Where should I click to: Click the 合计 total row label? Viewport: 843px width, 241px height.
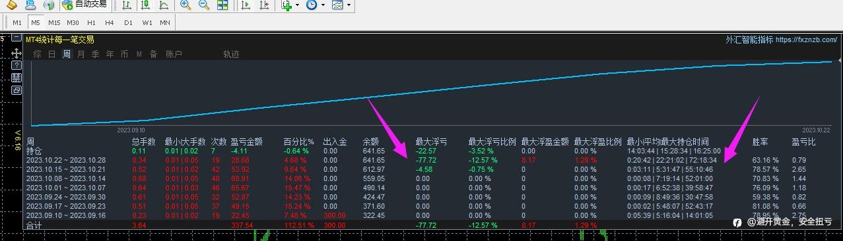tap(34, 225)
